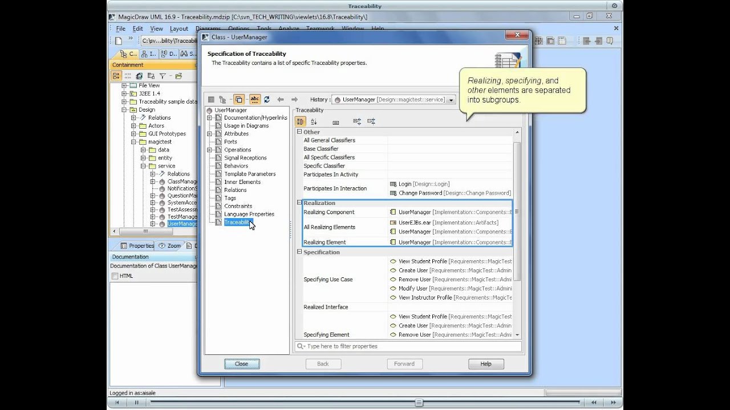Select Language Properties tree item
Image resolution: width=730 pixels, height=410 pixels.
(249, 214)
